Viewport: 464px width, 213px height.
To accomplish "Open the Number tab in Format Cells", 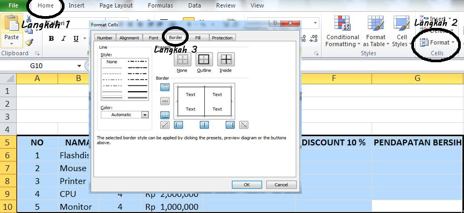I will click(x=105, y=38).
